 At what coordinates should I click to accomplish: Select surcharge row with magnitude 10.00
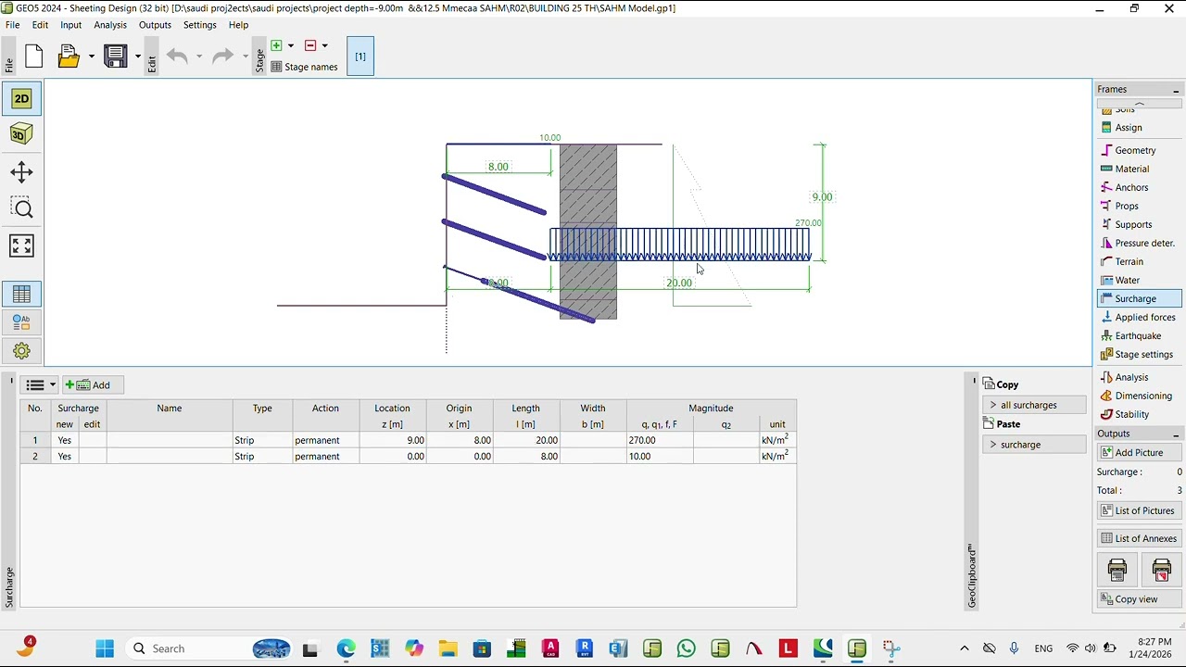(x=409, y=456)
